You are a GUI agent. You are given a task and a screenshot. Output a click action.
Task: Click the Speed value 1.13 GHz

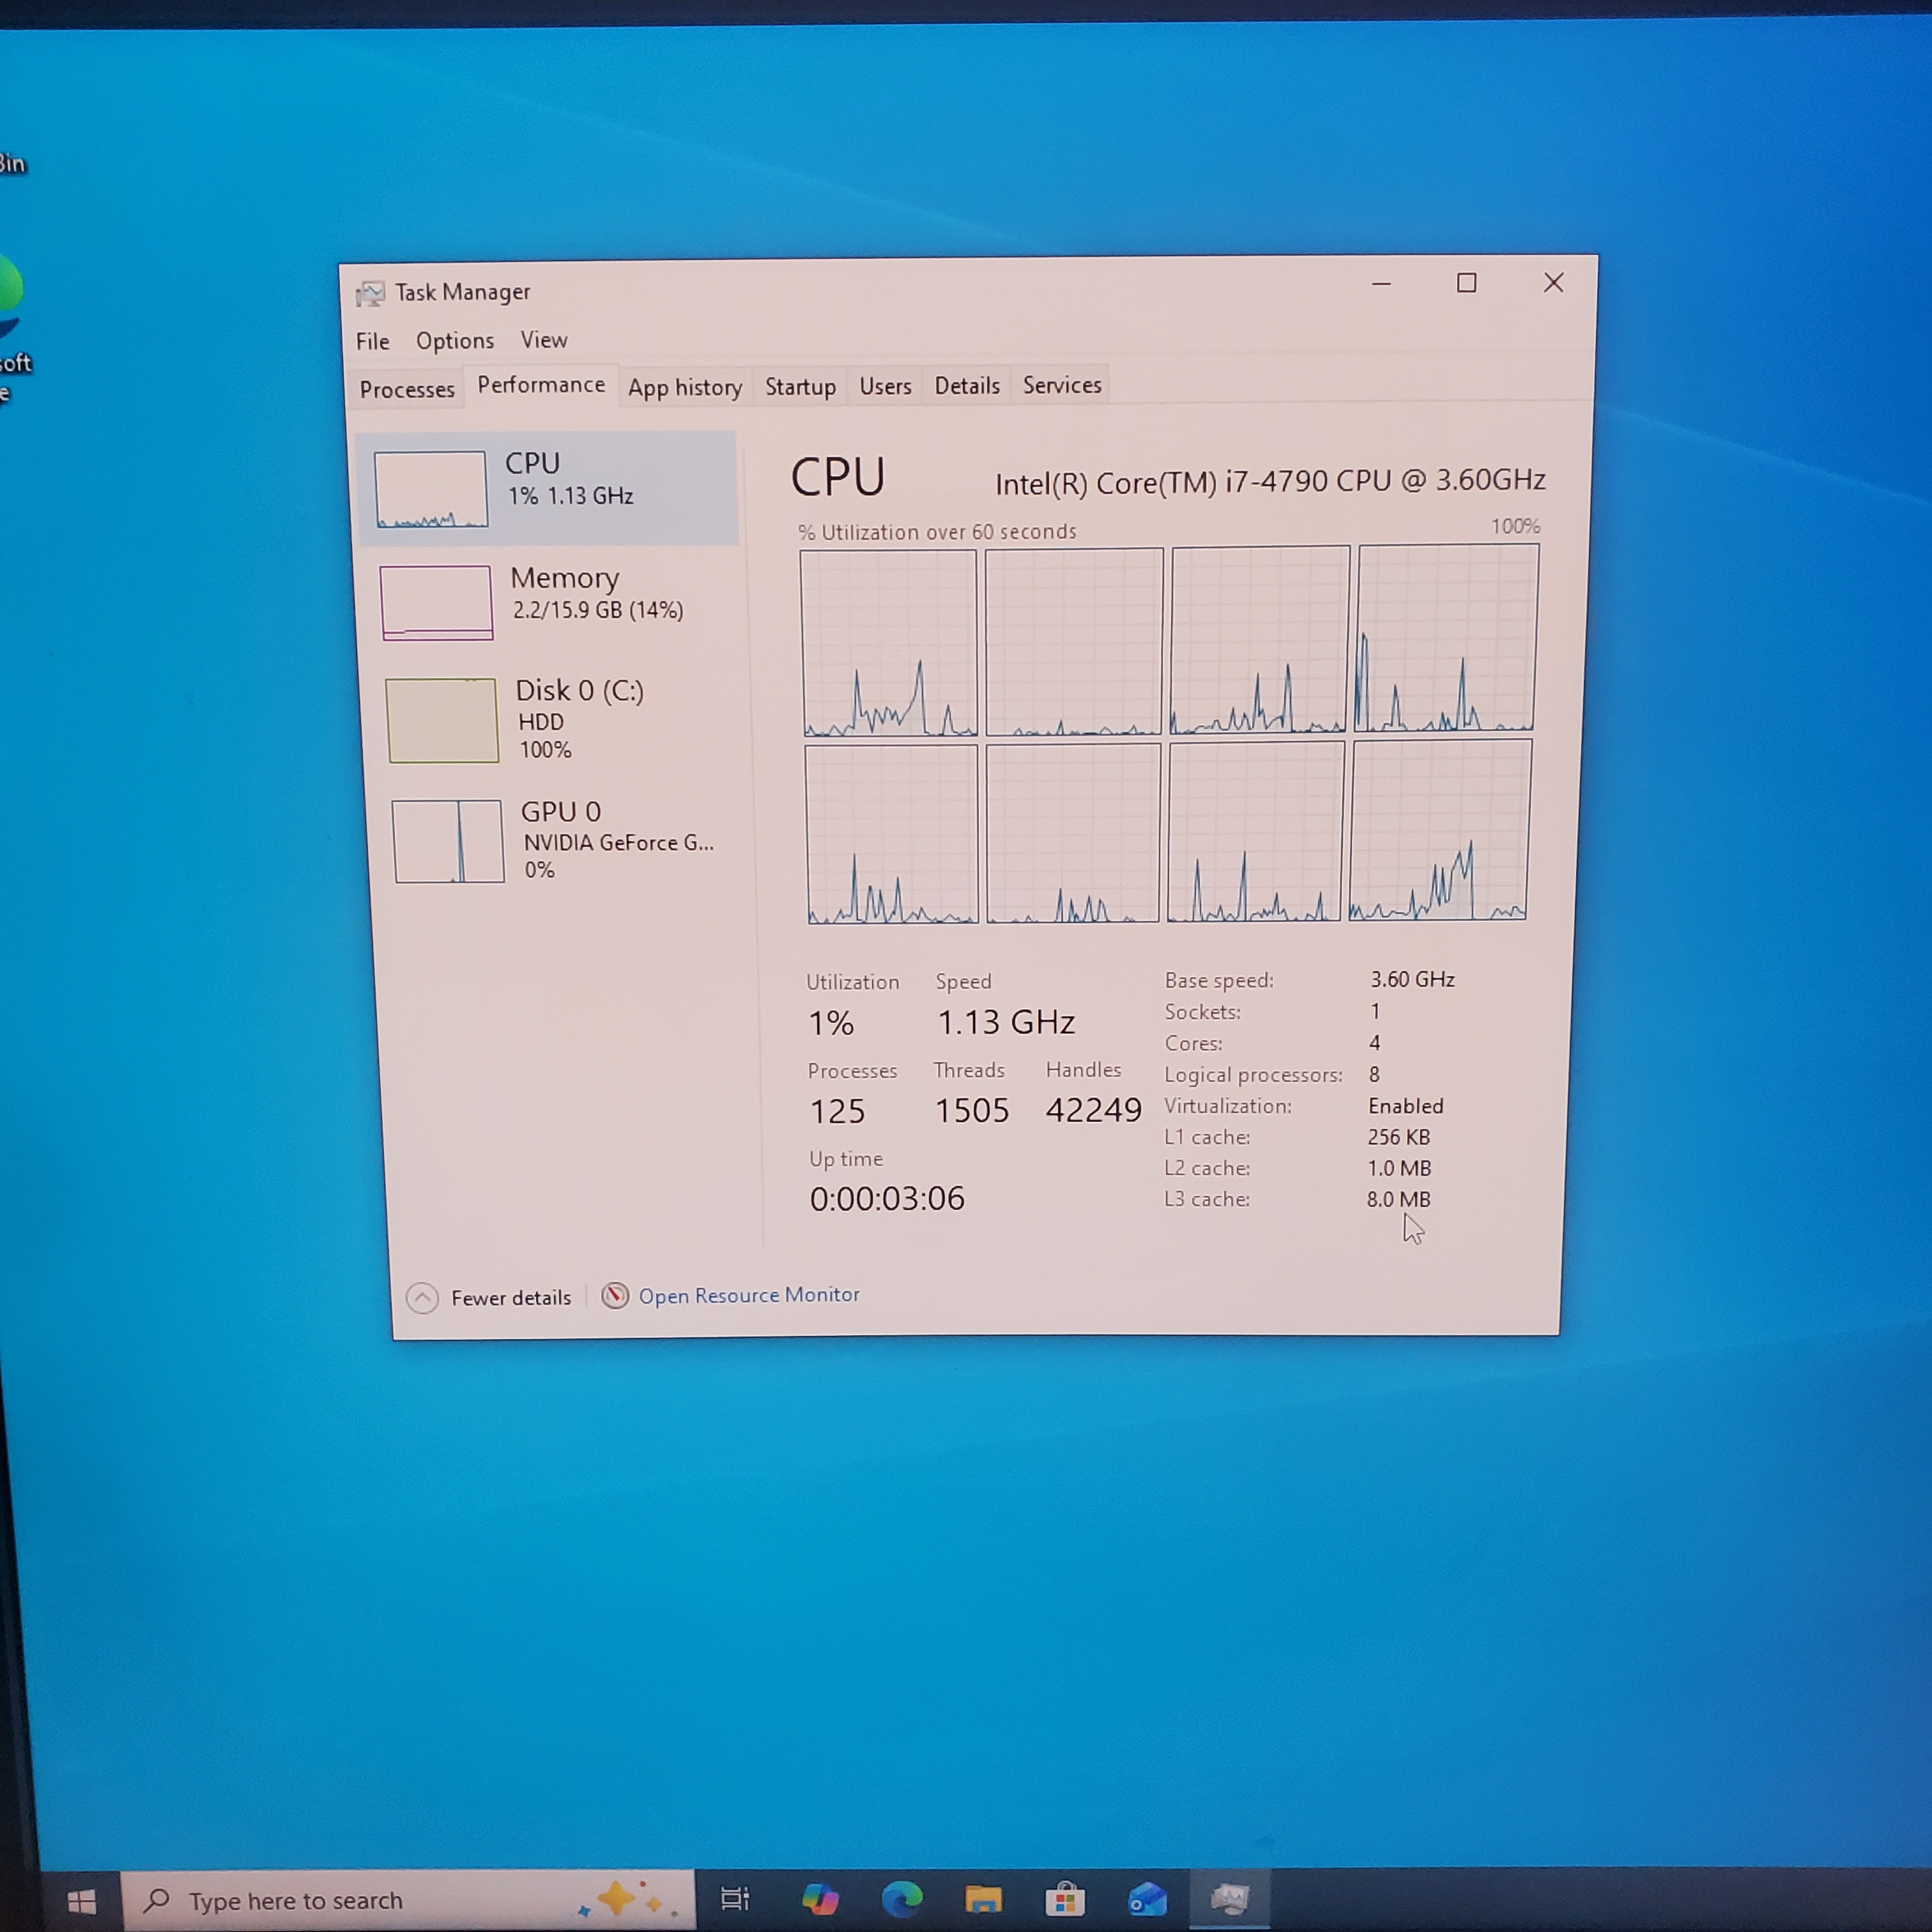point(1006,1022)
